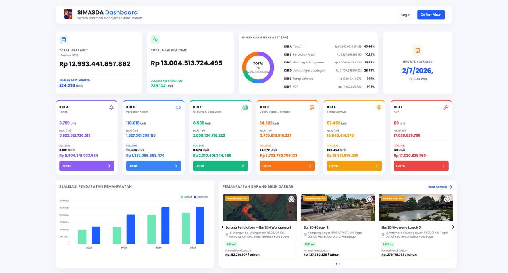Click the 2025 Realisasi blue bar
This screenshot has width=508, height=273.
(200, 225)
